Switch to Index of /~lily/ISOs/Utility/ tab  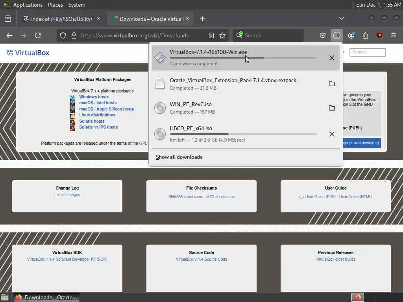point(62,19)
